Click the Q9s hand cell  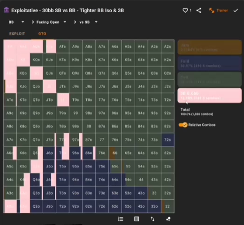tap(76, 73)
